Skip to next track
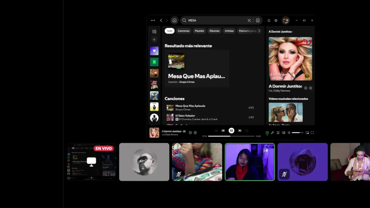This screenshot has height=208, width=370. tap(240, 131)
